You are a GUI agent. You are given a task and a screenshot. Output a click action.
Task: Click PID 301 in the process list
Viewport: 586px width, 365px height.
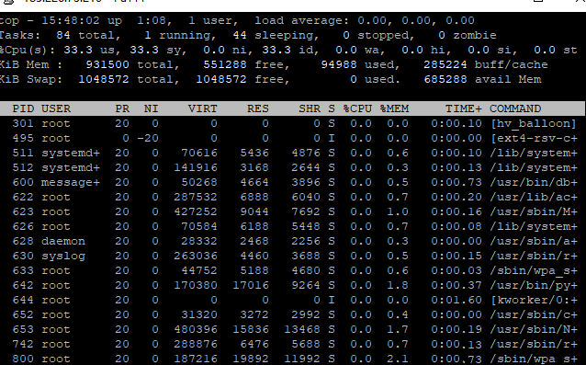pos(23,123)
